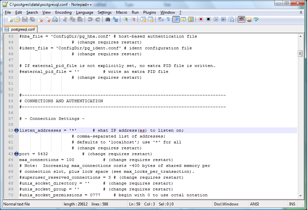307x210 pixels.
Task: Click the 'ANSI' encoding status bar entry
Action: point(254,204)
